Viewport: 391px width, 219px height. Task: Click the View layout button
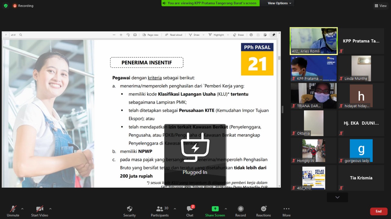[x=381, y=5]
